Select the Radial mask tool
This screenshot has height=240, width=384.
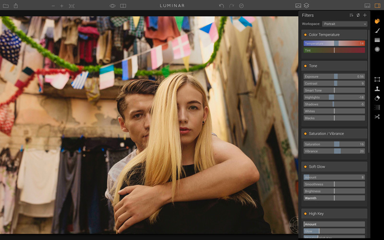coord(377,49)
